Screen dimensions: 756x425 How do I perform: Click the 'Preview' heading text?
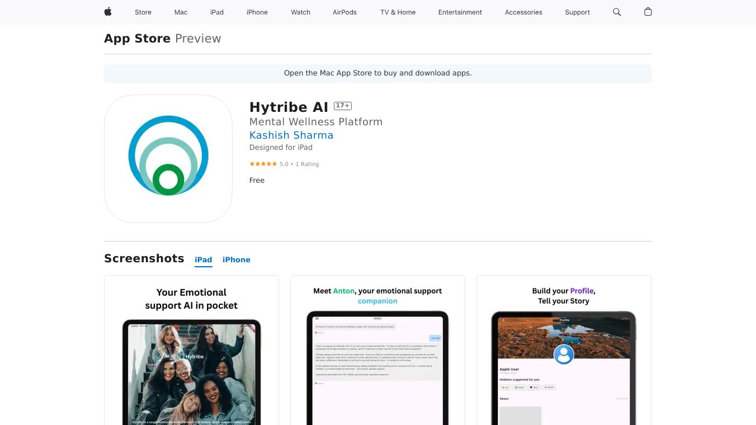198,39
